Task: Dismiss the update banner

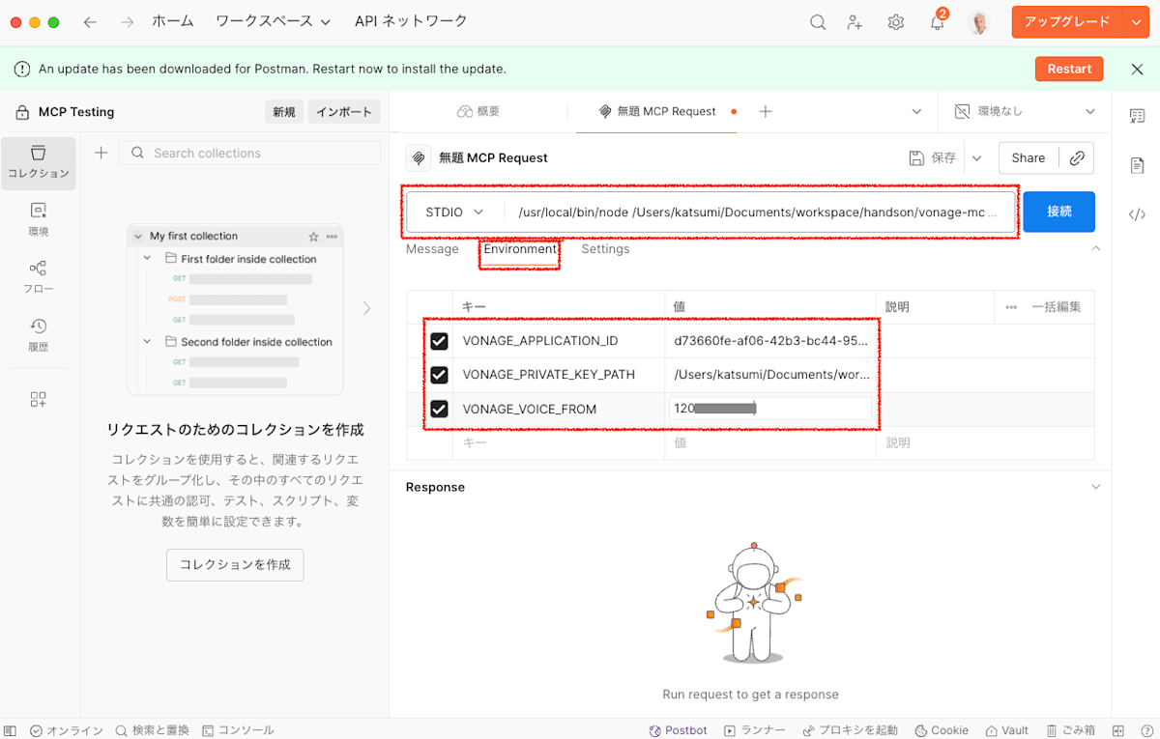Action: tap(1137, 69)
